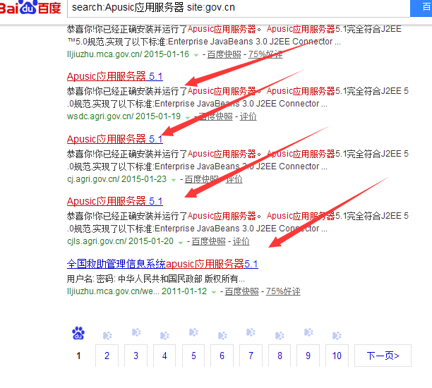Click paw icon above page 4
Viewport: 432px width, 388px height.
click(x=164, y=335)
